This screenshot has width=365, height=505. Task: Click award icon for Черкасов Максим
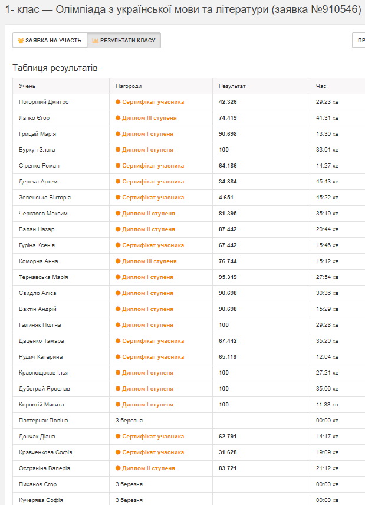point(118,214)
